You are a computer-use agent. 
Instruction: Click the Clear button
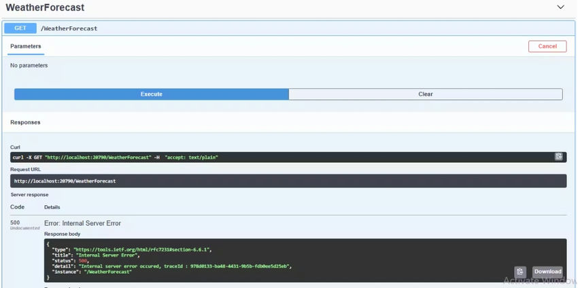pos(426,94)
